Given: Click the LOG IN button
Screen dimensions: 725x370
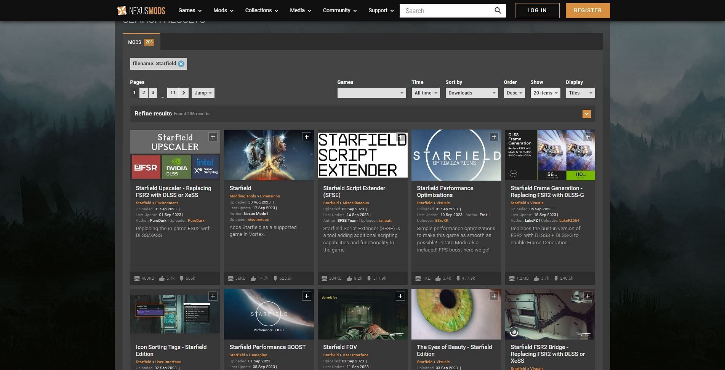Looking at the screenshot, I should [537, 11].
